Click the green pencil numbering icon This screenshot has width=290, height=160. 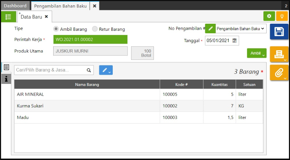(210, 29)
